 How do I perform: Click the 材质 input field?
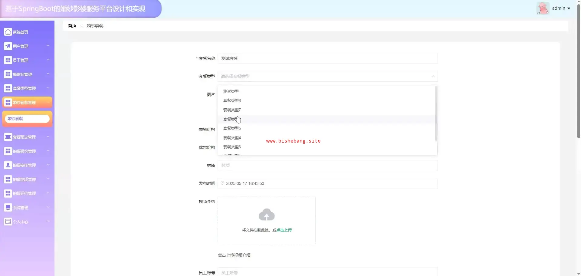pyautogui.click(x=327, y=166)
